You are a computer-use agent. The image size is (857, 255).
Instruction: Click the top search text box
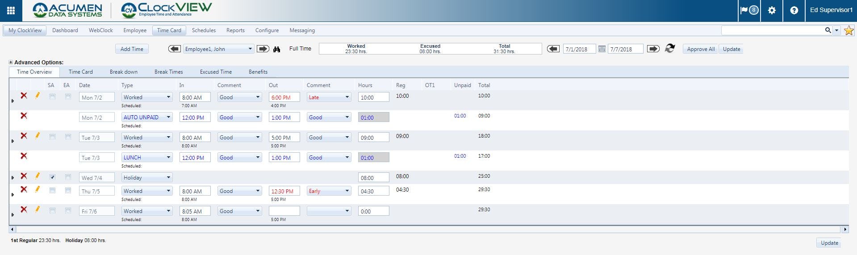click(773, 30)
